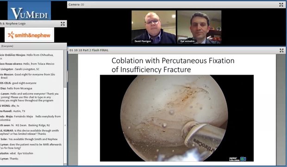Click Lyman's question about NWB afterwards
287x167 pixels.
31,146
